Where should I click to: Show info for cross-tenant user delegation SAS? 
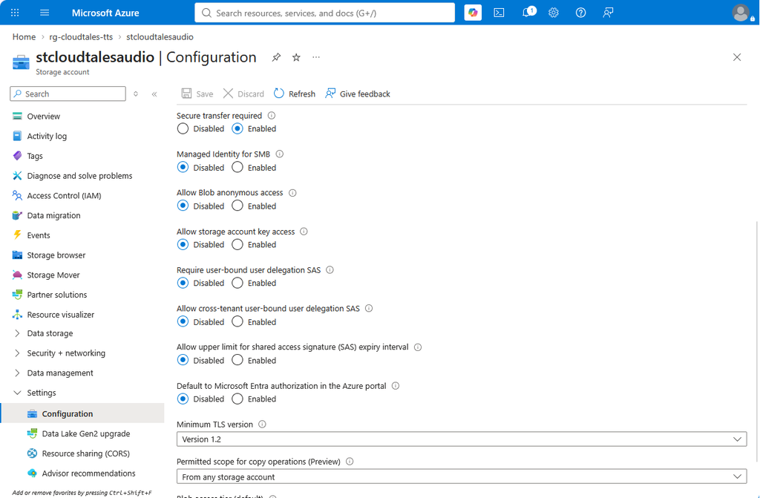coord(369,309)
